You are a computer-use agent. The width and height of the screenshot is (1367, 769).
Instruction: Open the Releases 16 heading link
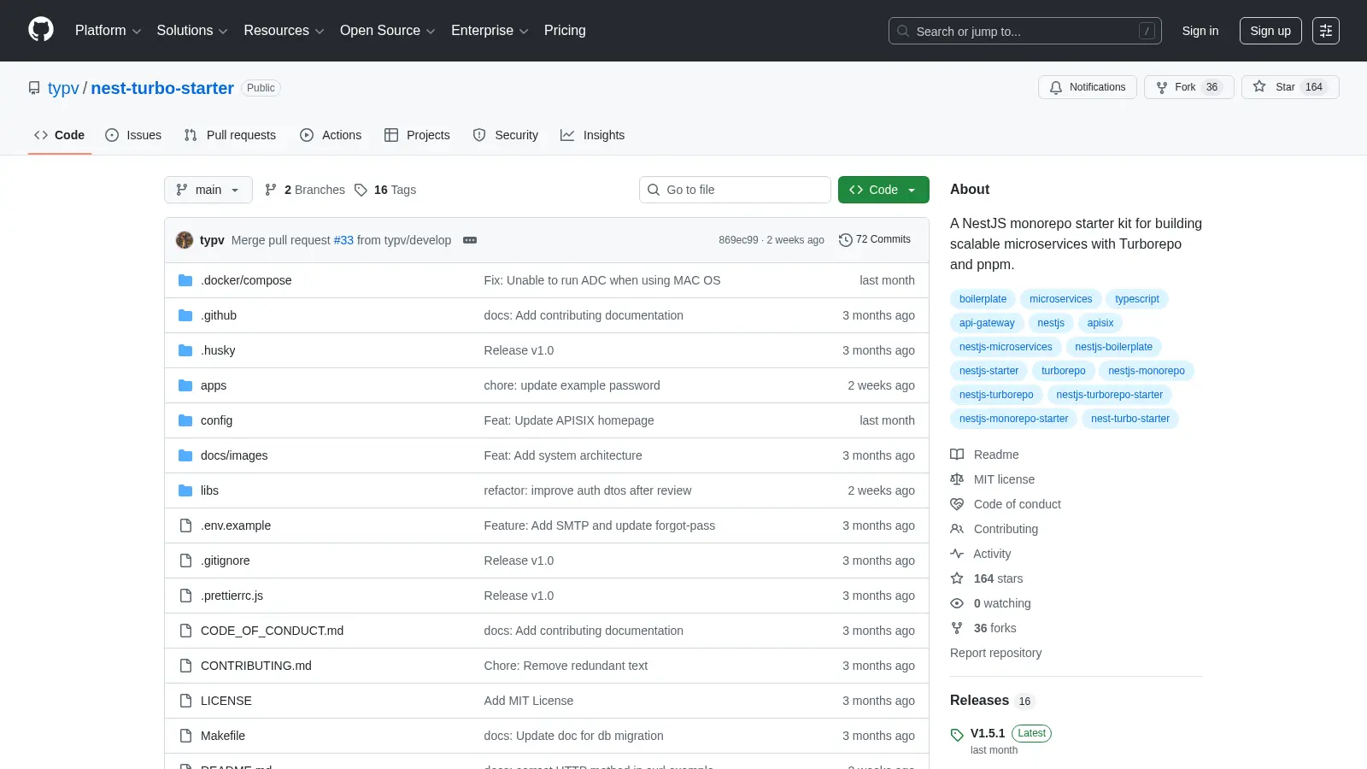pyautogui.click(x=993, y=701)
